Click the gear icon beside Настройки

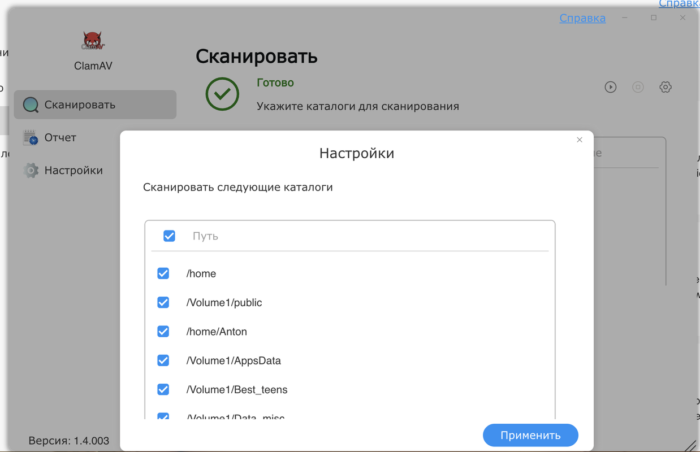pyautogui.click(x=31, y=170)
